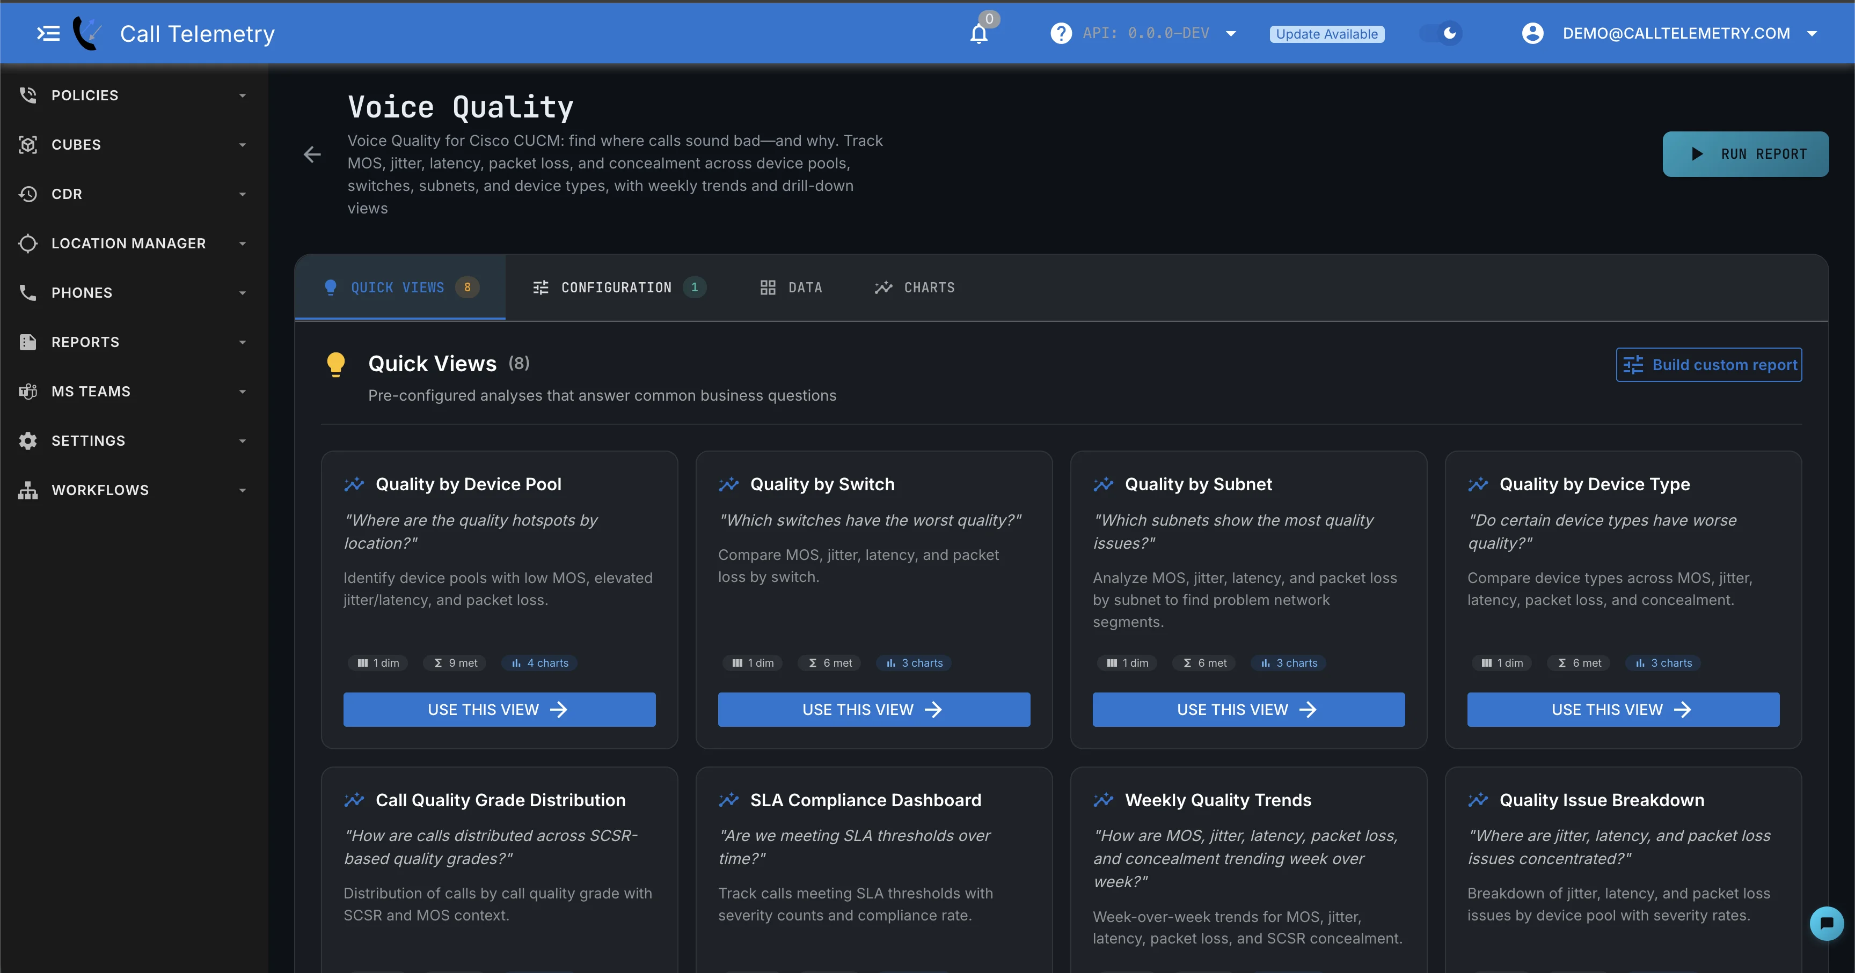1855x973 pixels.
Task: Click the Weekly Quality Trends card title
Action: coord(1218,800)
